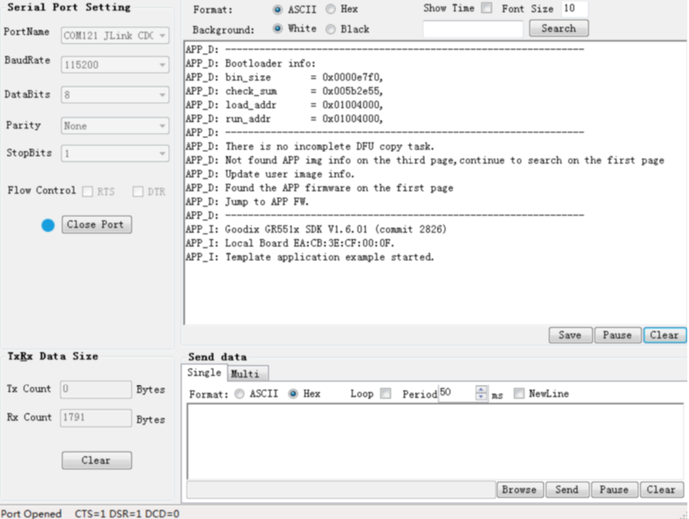Clear the Tx Rx data counters

(96, 460)
